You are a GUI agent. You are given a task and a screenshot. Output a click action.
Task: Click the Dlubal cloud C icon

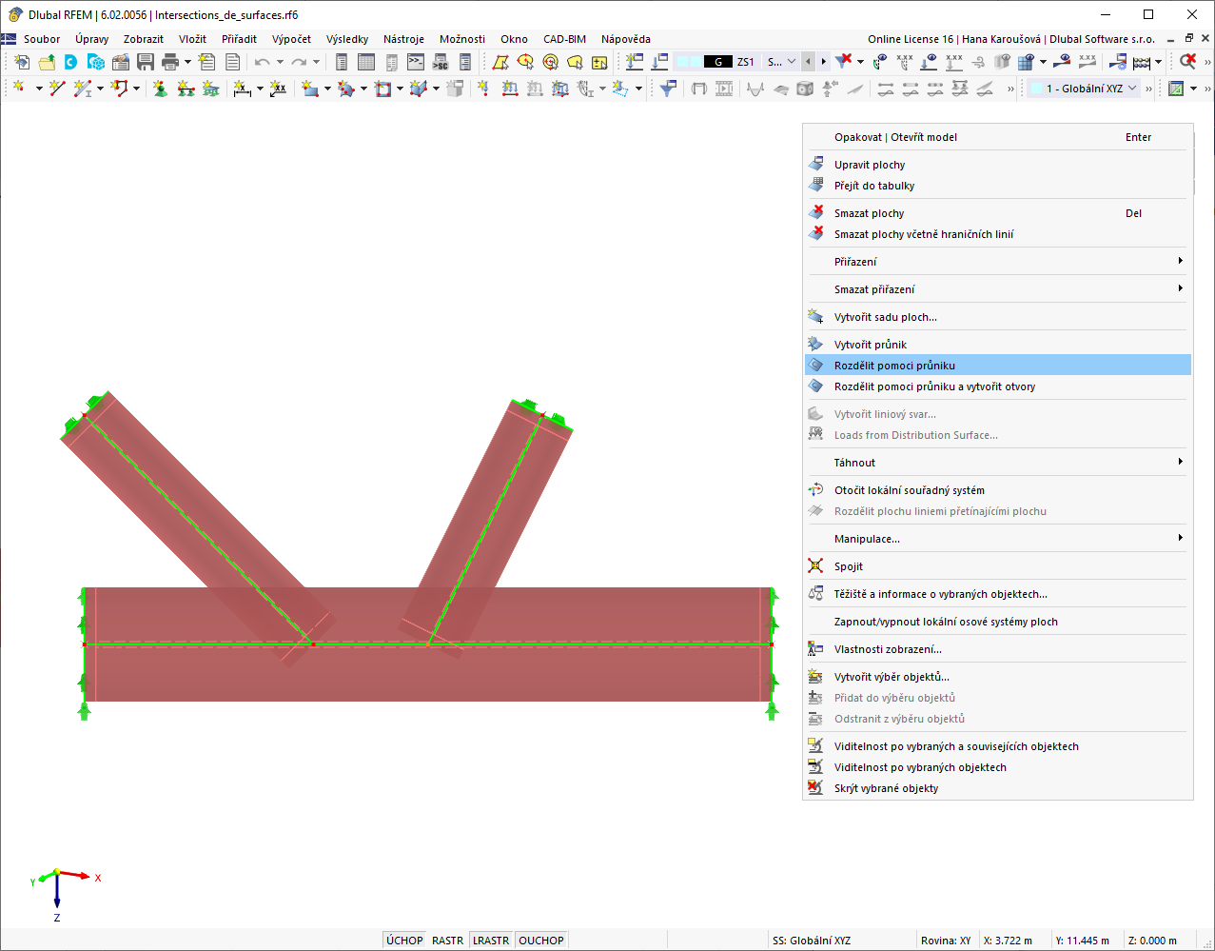pyautogui.click(x=71, y=62)
